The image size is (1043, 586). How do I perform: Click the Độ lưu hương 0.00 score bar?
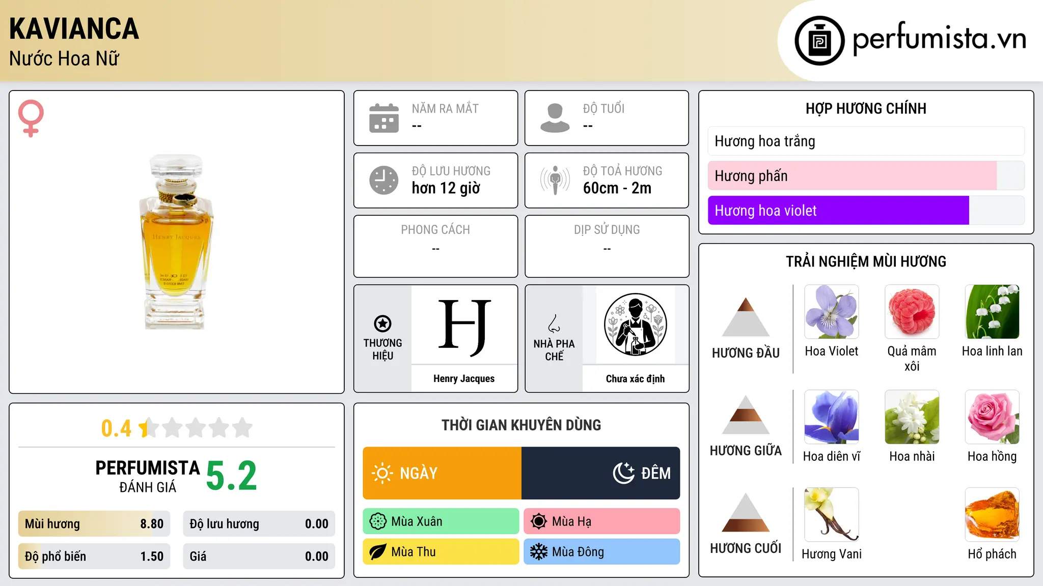pyautogui.click(x=259, y=524)
